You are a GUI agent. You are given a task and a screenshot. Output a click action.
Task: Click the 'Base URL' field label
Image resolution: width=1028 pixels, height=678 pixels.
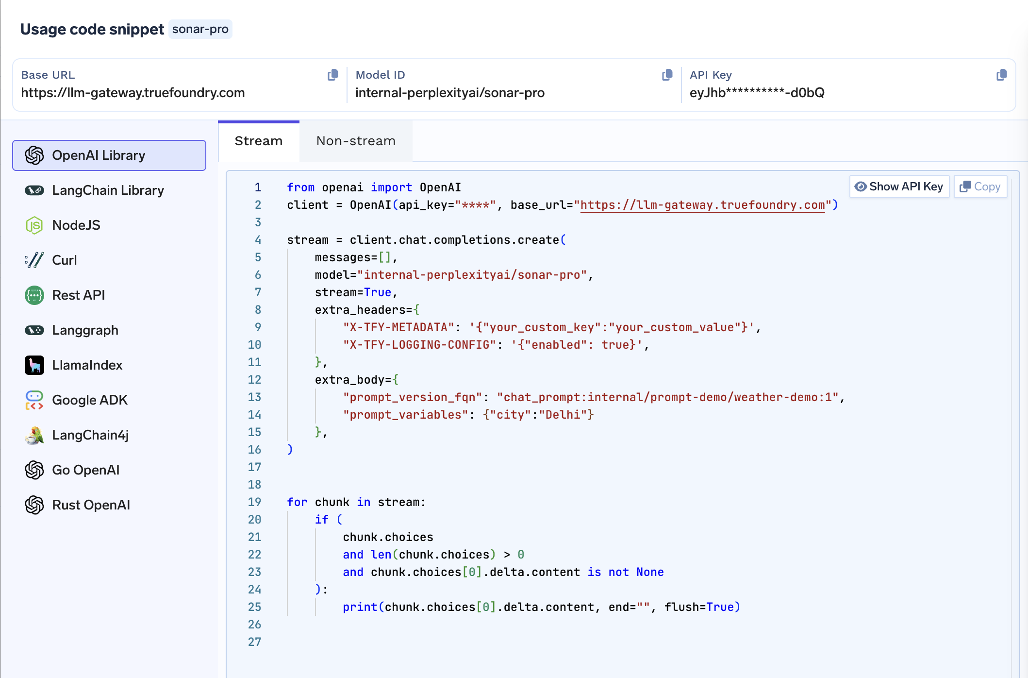(48, 75)
